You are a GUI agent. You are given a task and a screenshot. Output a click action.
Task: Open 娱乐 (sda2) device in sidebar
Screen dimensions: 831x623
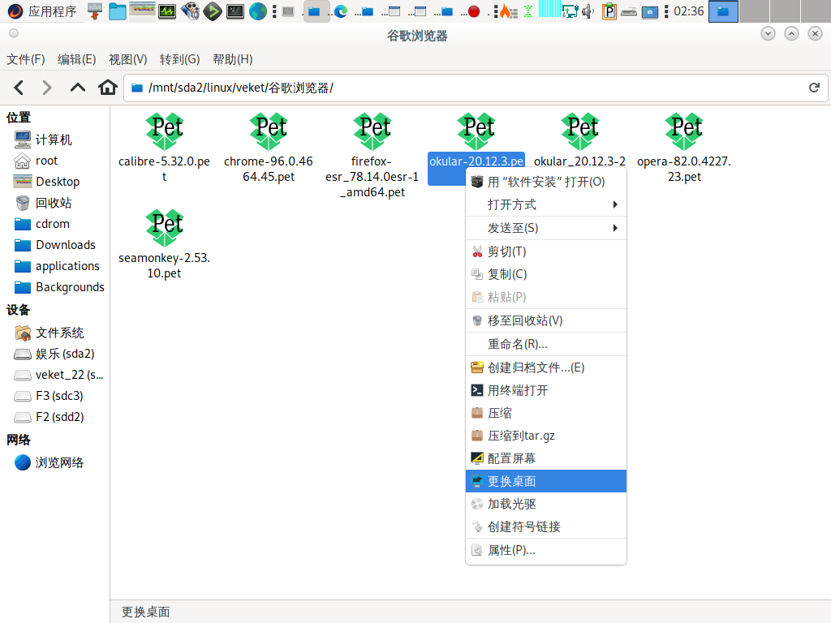tap(54, 354)
